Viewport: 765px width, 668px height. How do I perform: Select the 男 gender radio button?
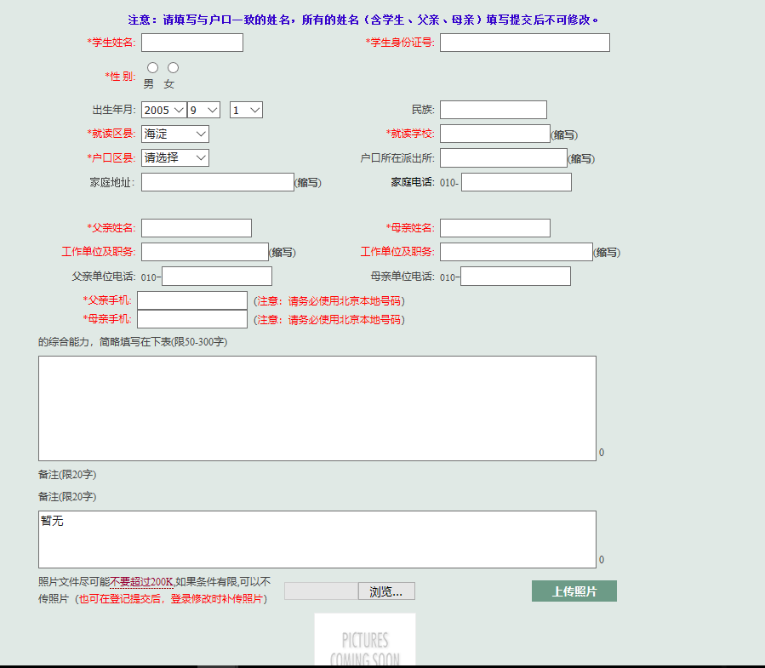click(x=152, y=67)
